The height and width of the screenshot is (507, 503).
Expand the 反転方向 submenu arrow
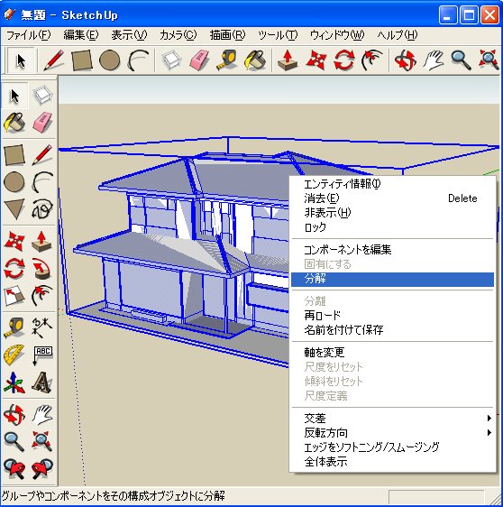(x=489, y=432)
